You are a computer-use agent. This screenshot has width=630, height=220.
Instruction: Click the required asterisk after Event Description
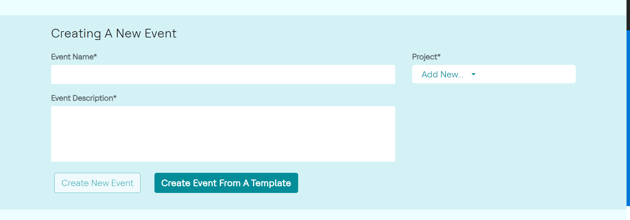point(115,97)
